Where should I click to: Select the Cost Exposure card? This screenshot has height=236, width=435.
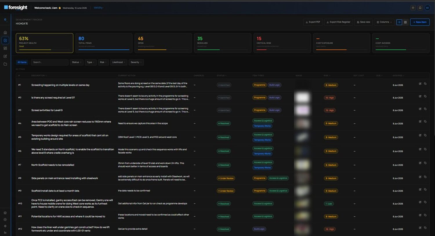(x=341, y=43)
